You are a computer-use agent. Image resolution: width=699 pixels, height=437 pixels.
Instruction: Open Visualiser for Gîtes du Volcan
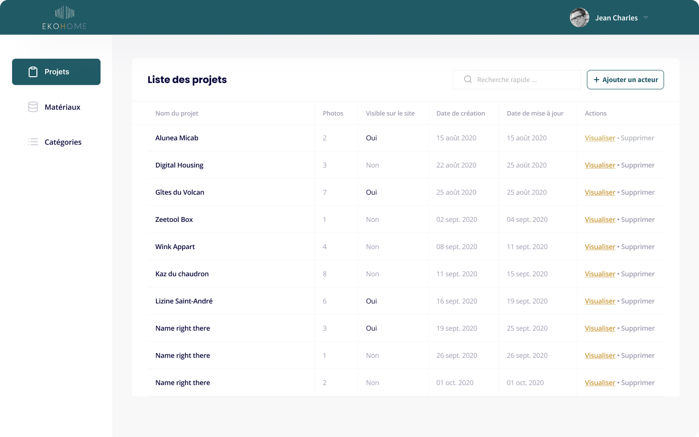pos(600,192)
